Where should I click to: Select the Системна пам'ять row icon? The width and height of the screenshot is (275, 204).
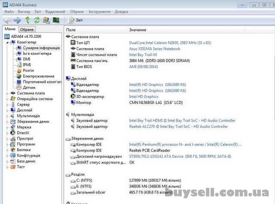(x=73, y=61)
